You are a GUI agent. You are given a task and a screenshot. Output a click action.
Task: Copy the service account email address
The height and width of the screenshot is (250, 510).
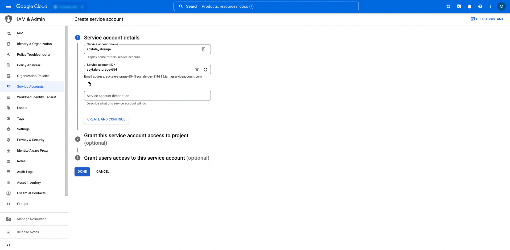89,84
